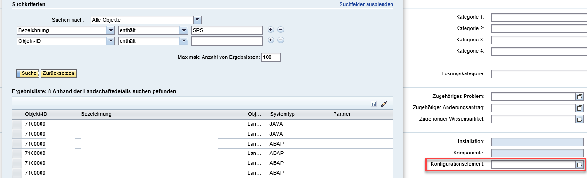Open the Bezeichnung field selector dropdown

(111, 30)
